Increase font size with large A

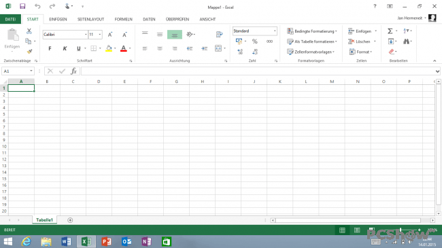point(110,35)
